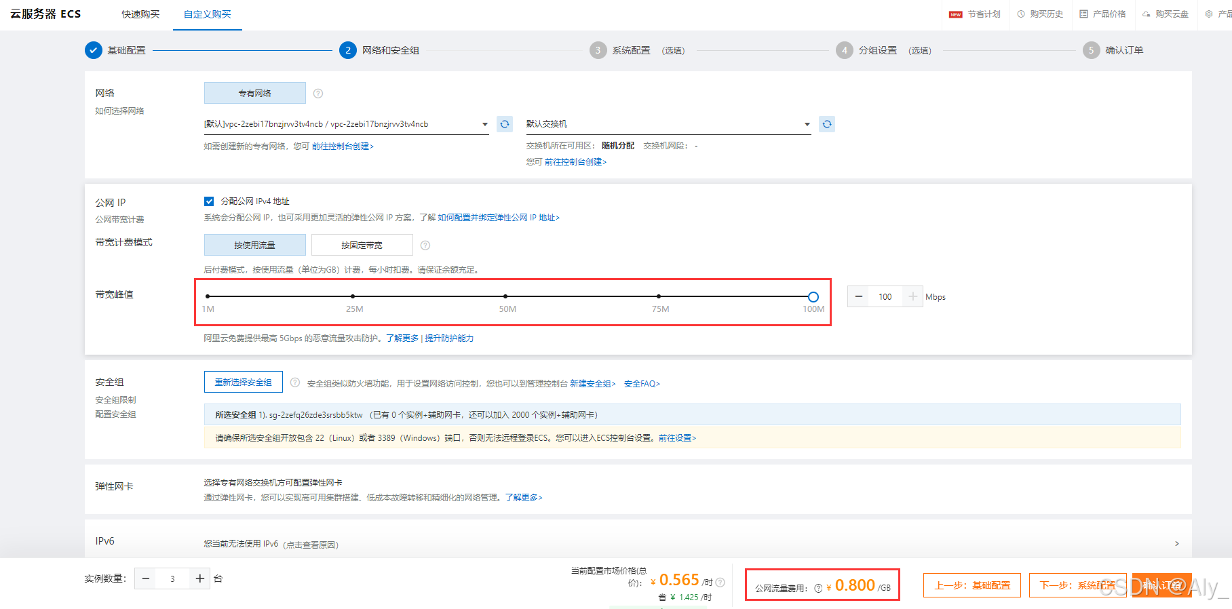Screen dimensions: 1232x609
Task: Click 前往设置 link in port warning
Action: point(677,438)
